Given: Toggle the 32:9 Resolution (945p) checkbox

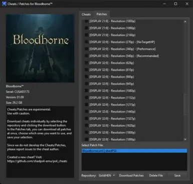Looking at the screenshot, I should pos(86,83).
